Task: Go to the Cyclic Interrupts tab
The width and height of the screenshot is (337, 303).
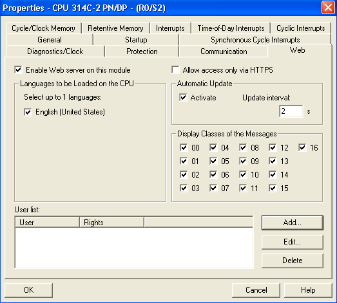Action: click(x=300, y=28)
